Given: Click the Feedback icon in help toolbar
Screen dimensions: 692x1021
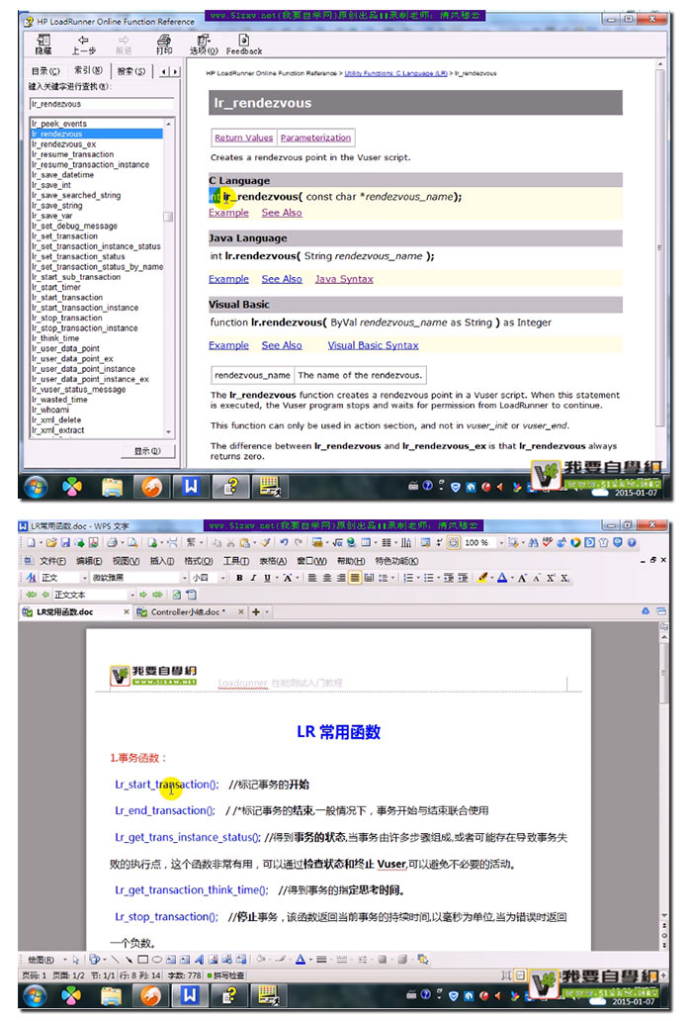Looking at the screenshot, I should [244, 45].
